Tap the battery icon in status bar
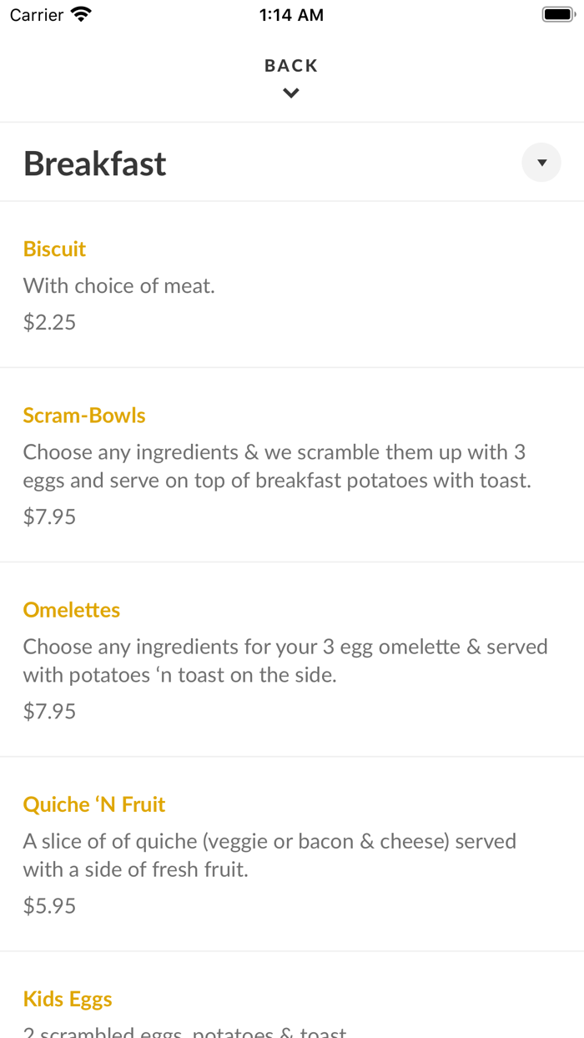 (x=558, y=14)
